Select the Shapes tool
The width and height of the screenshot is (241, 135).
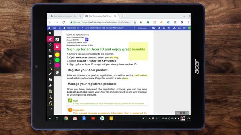50,80
